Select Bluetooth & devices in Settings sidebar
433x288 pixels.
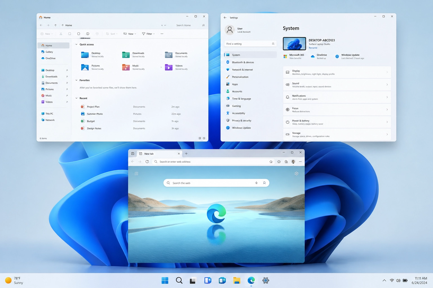[x=243, y=62]
